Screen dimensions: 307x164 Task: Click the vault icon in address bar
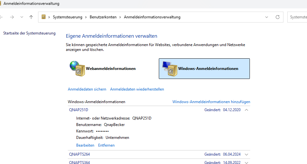click(44, 17)
